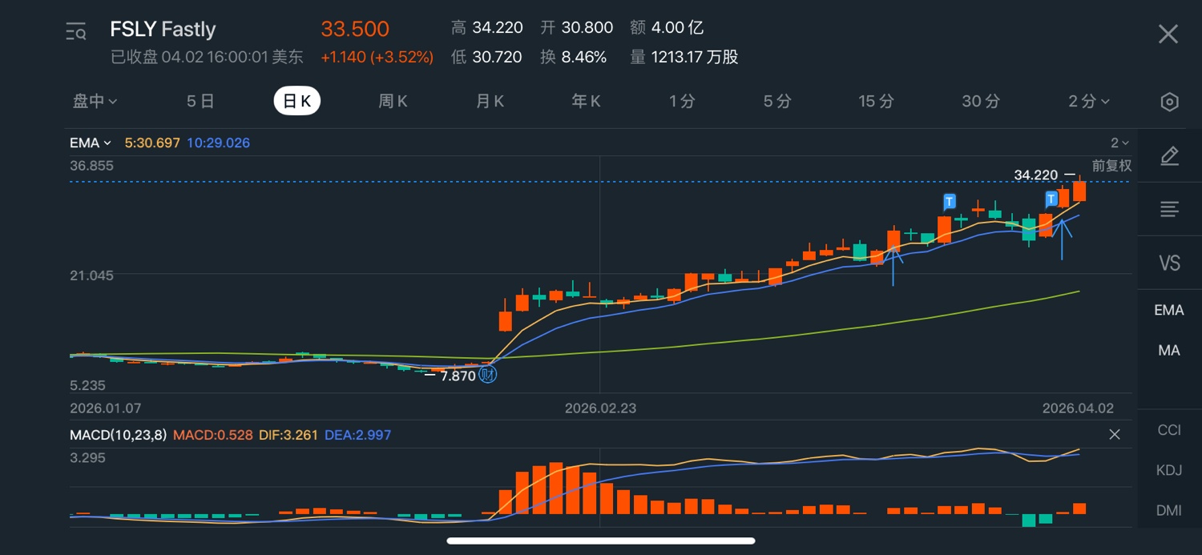Close the MACD indicator panel

click(x=1114, y=435)
